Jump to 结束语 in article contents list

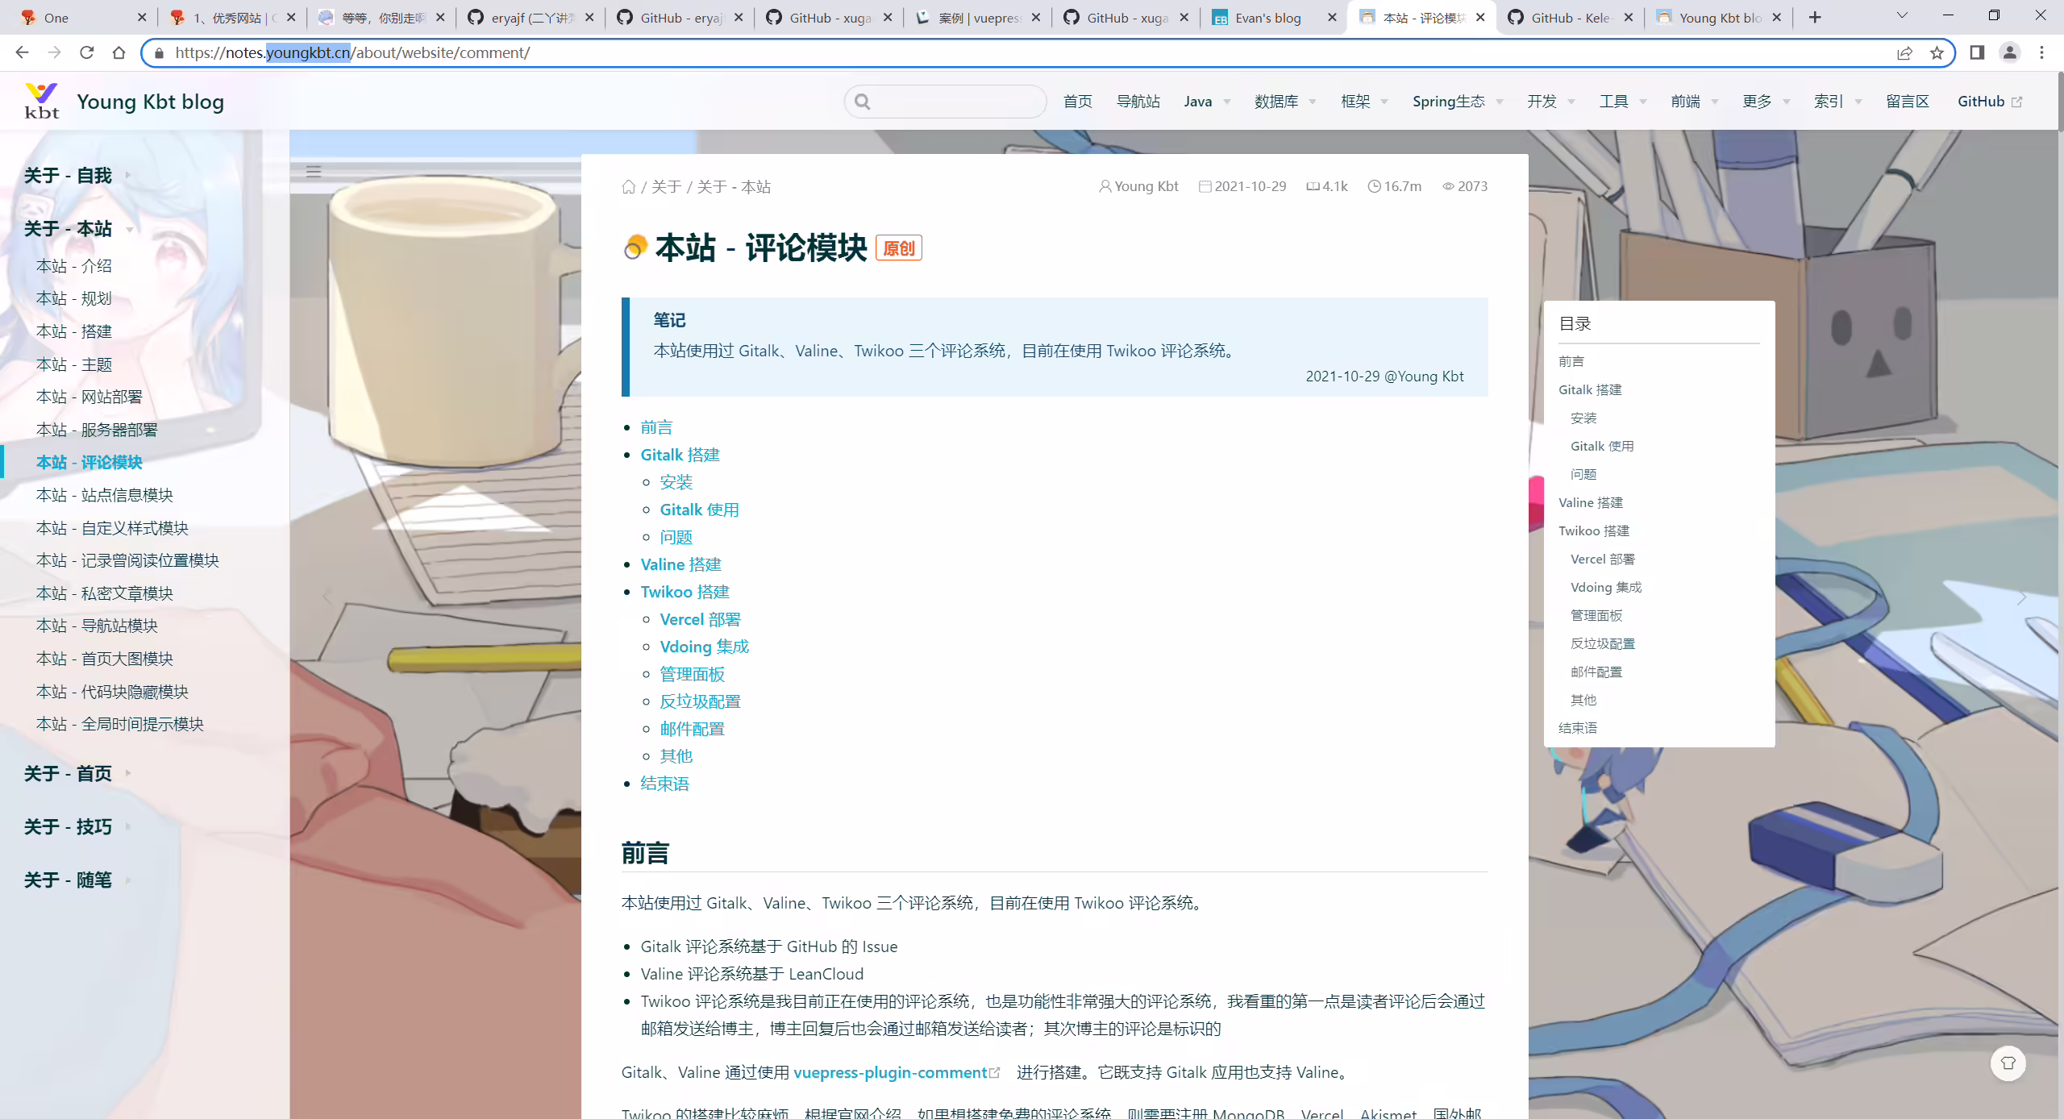pyautogui.click(x=664, y=784)
